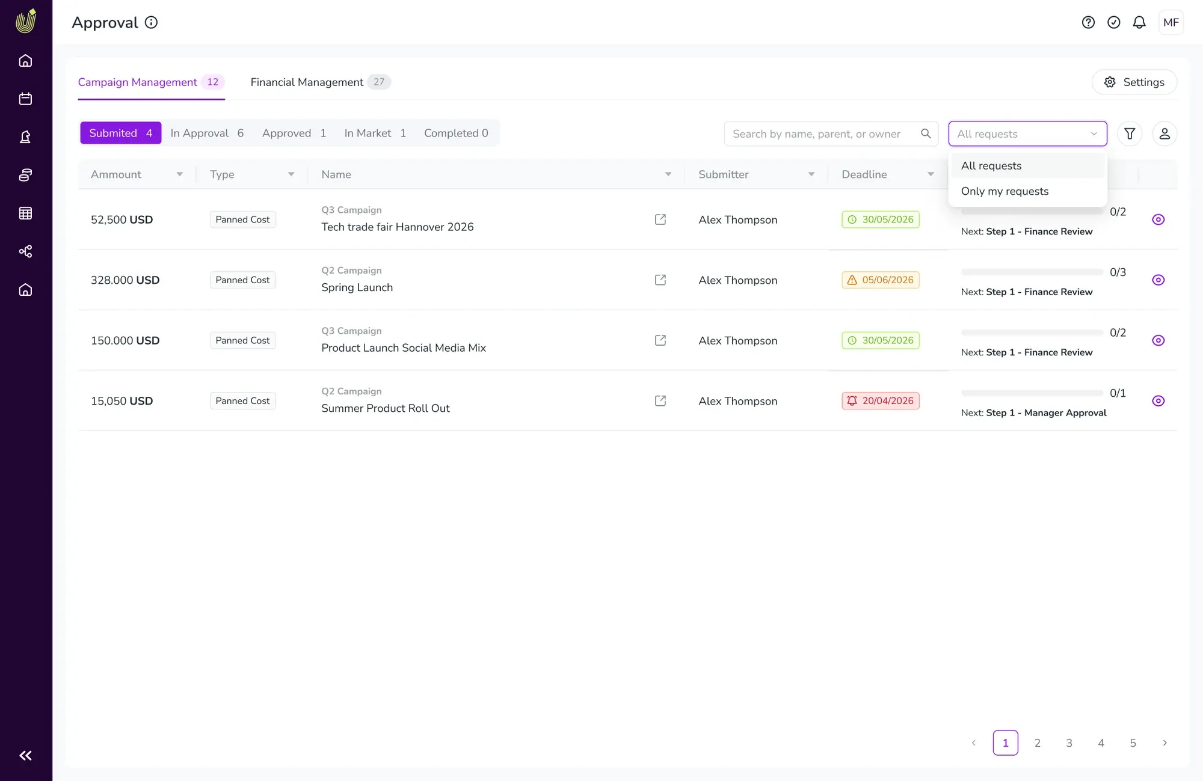The height and width of the screenshot is (781, 1203).
Task: Open Deadline column sort arrow
Action: 931,174
